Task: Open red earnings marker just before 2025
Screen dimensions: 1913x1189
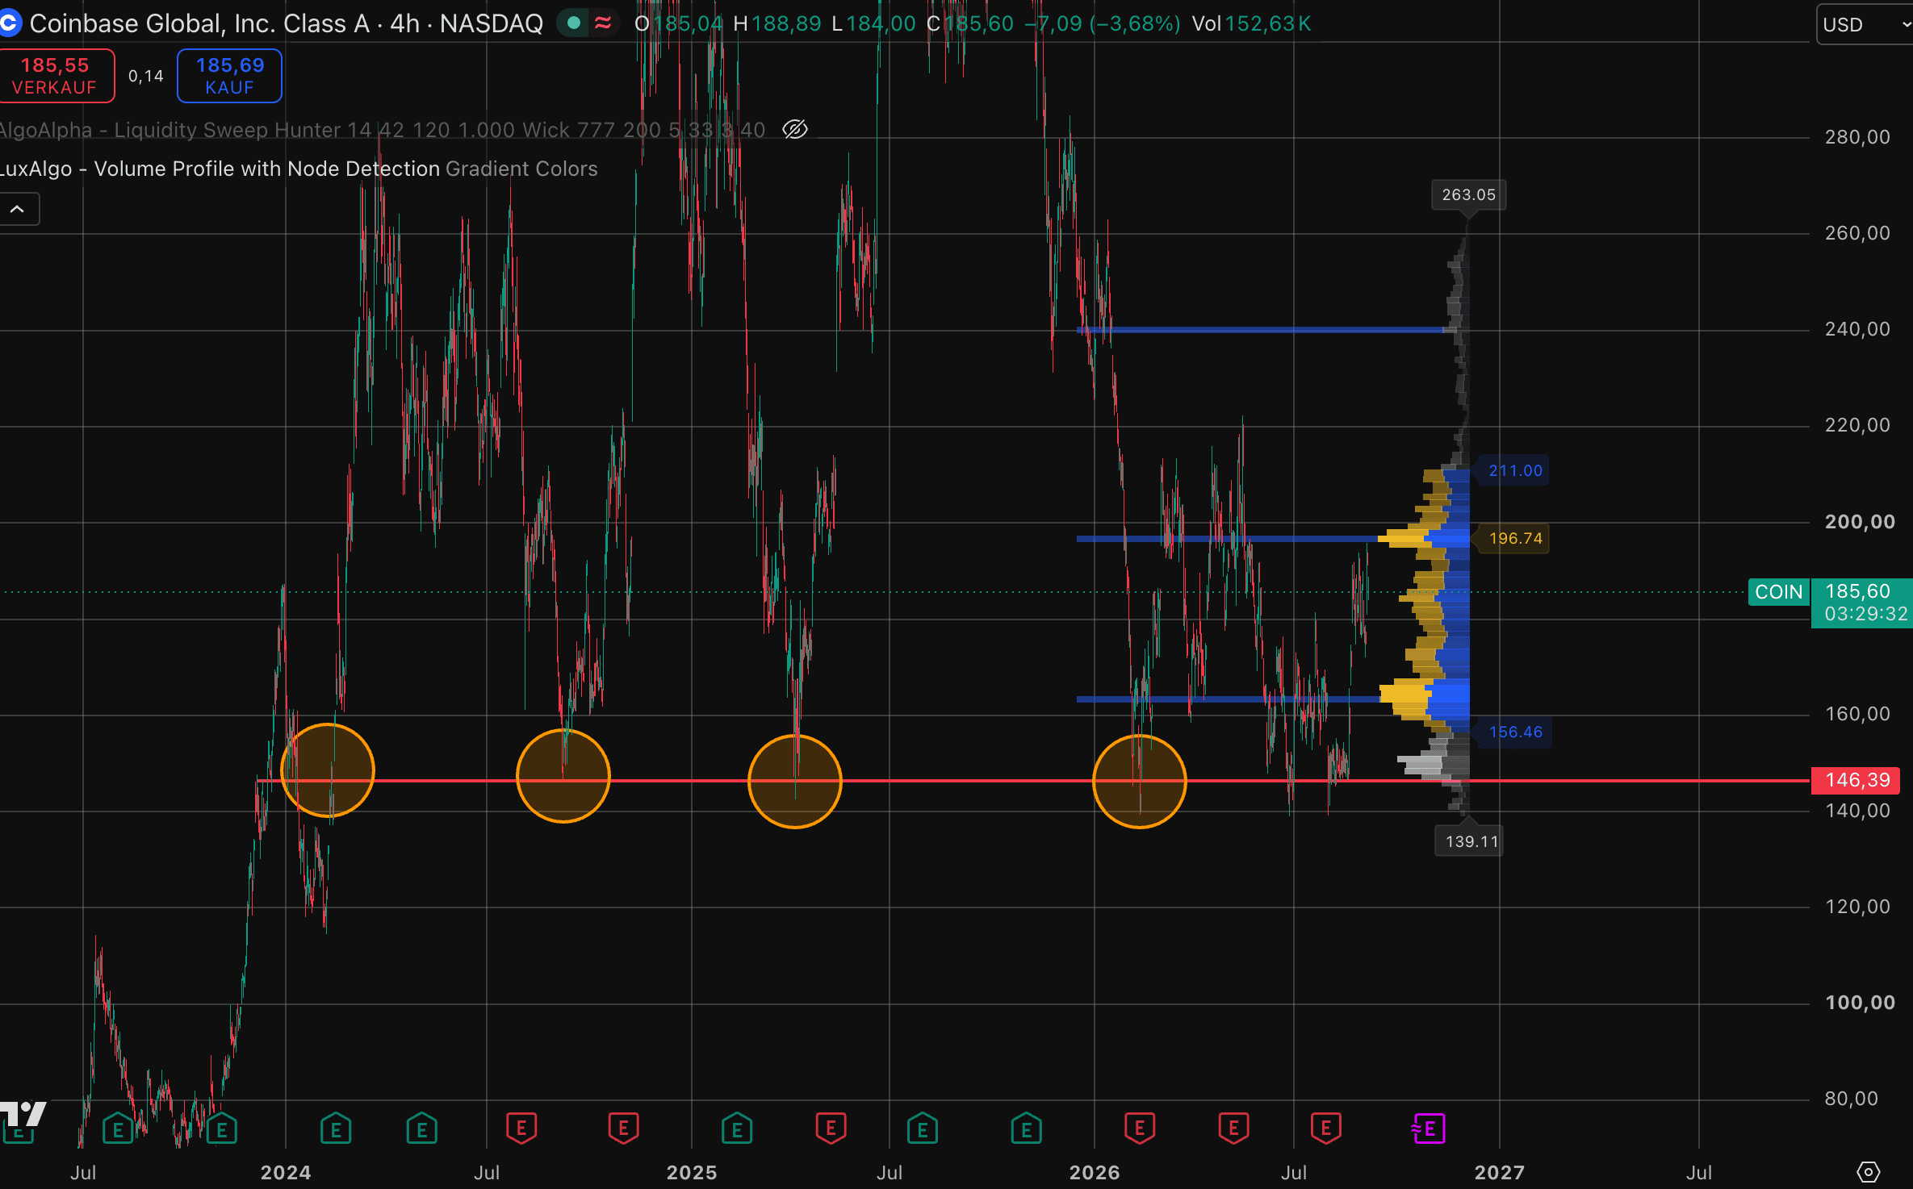Action: [x=623, y=1129]
